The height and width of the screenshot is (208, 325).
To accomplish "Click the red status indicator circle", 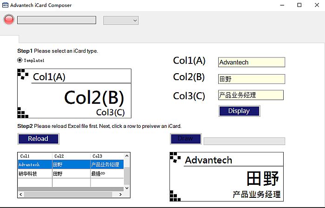I will [x=9, y=19].
